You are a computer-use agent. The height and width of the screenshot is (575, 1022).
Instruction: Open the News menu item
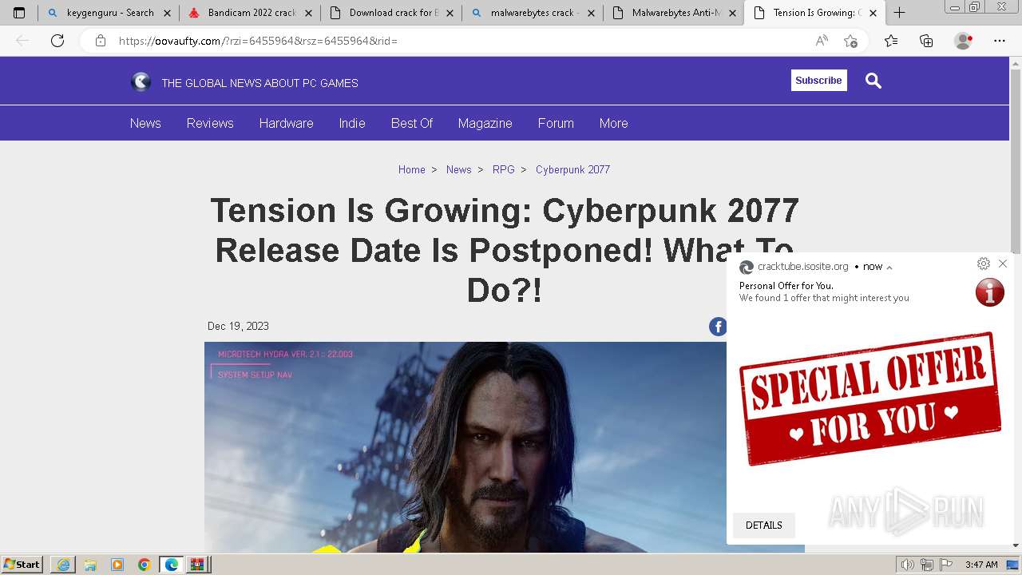tap(145, 123)
